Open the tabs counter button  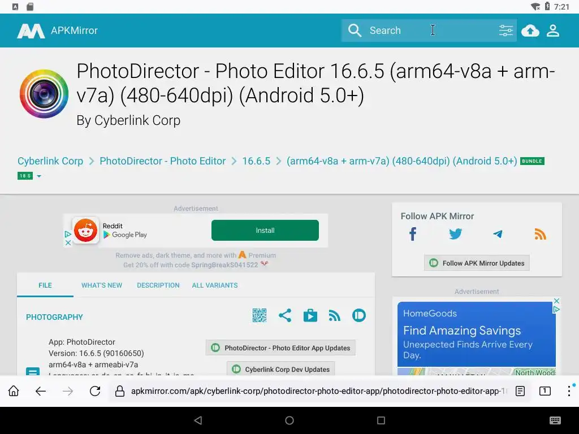[545, 391]
